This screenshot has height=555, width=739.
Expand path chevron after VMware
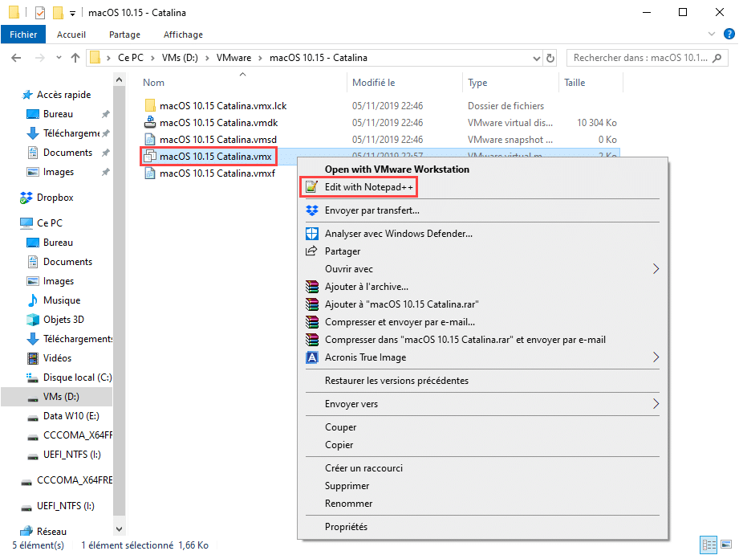[x=261, y=58]
